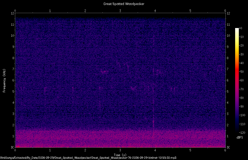Click "1" on the top time axis
The width and height of the screenshot is (248, 160).
pyautogui.click(x=50, y=11)
